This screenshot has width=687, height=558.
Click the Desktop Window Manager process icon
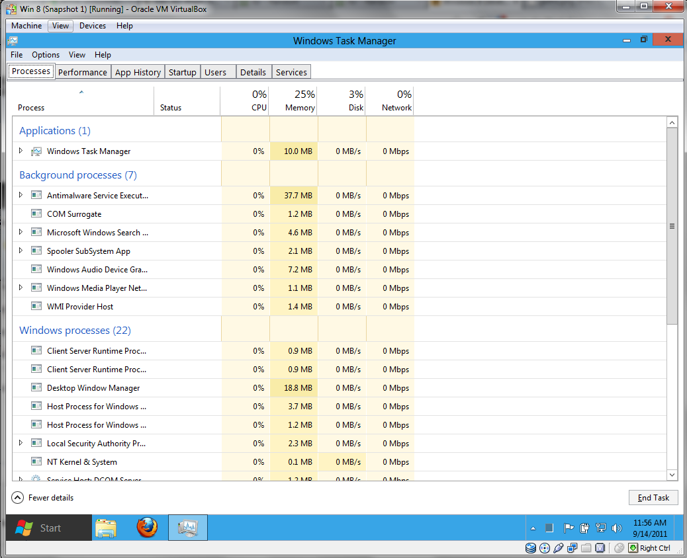click(36, 387)
